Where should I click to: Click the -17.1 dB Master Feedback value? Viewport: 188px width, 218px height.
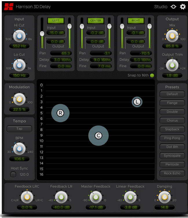pyautogui.click(x=96, y=207)
